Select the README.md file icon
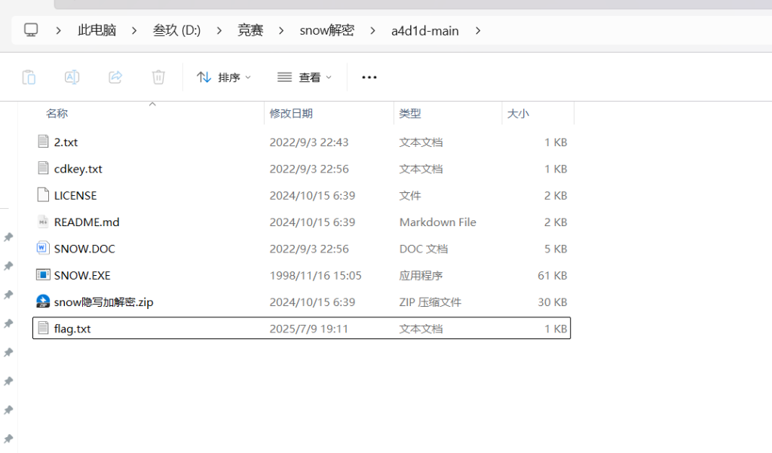This screenshot has width=772, height=453. coord(43,222)
